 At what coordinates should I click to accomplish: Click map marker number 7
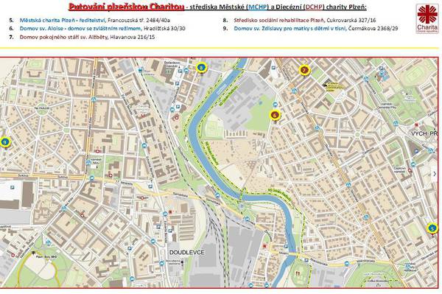[x=304, y=70]
